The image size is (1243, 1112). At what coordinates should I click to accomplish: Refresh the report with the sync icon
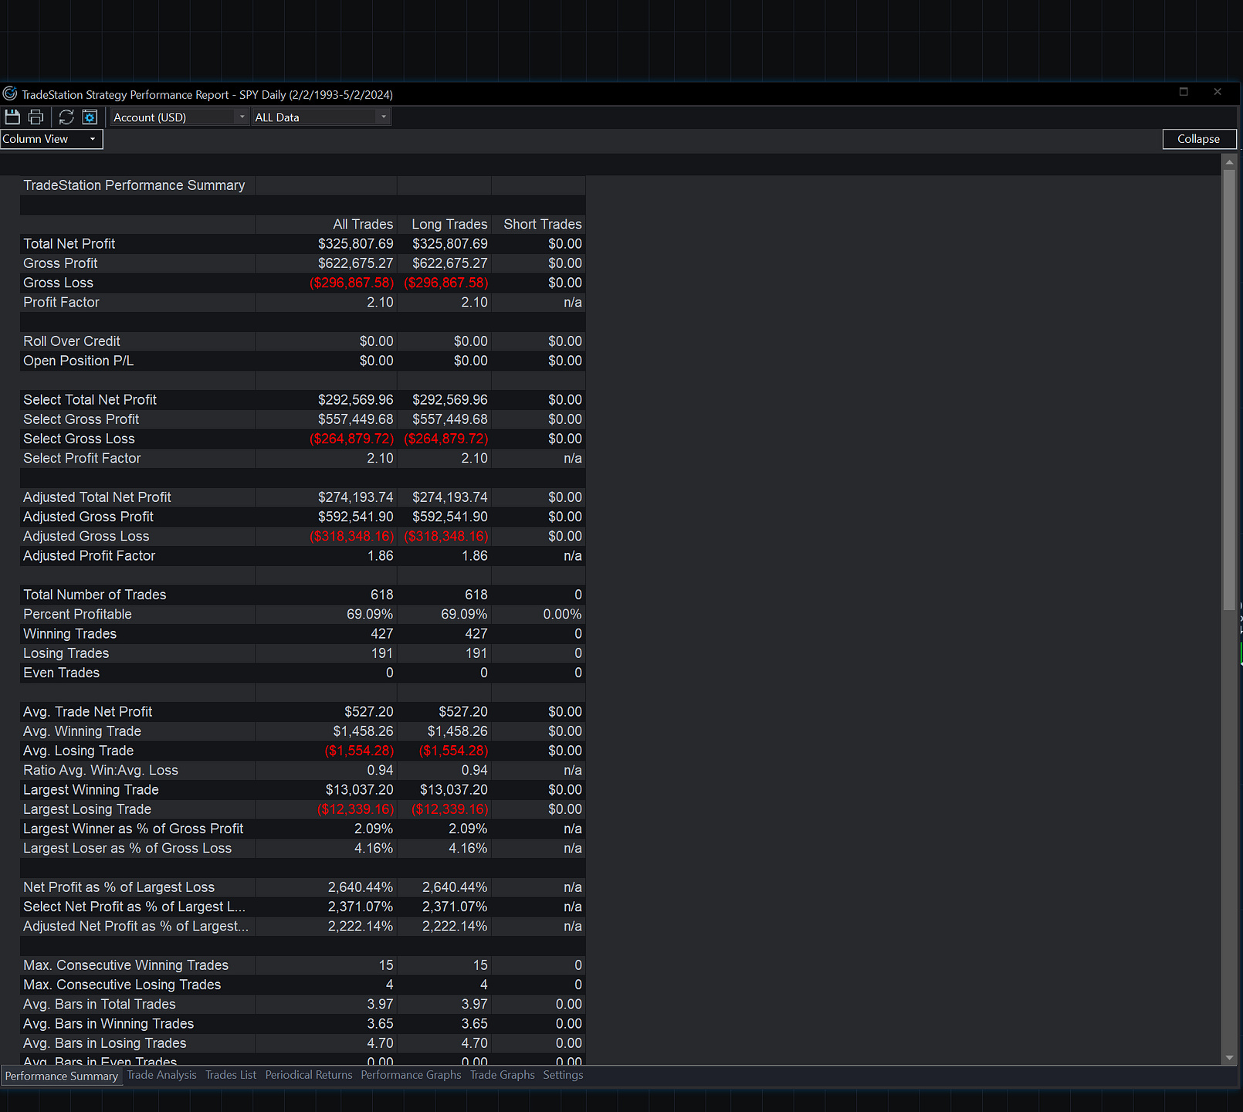66,117
